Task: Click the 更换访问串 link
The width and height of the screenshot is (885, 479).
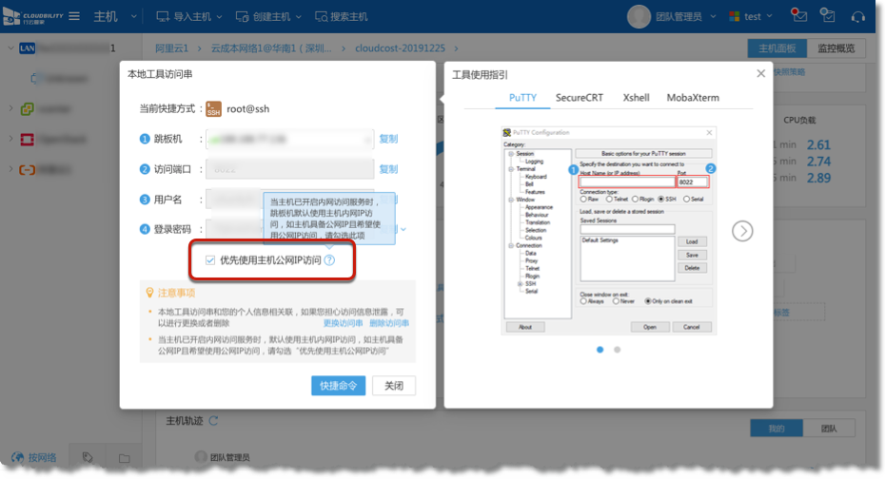Action: coord(343,323)
